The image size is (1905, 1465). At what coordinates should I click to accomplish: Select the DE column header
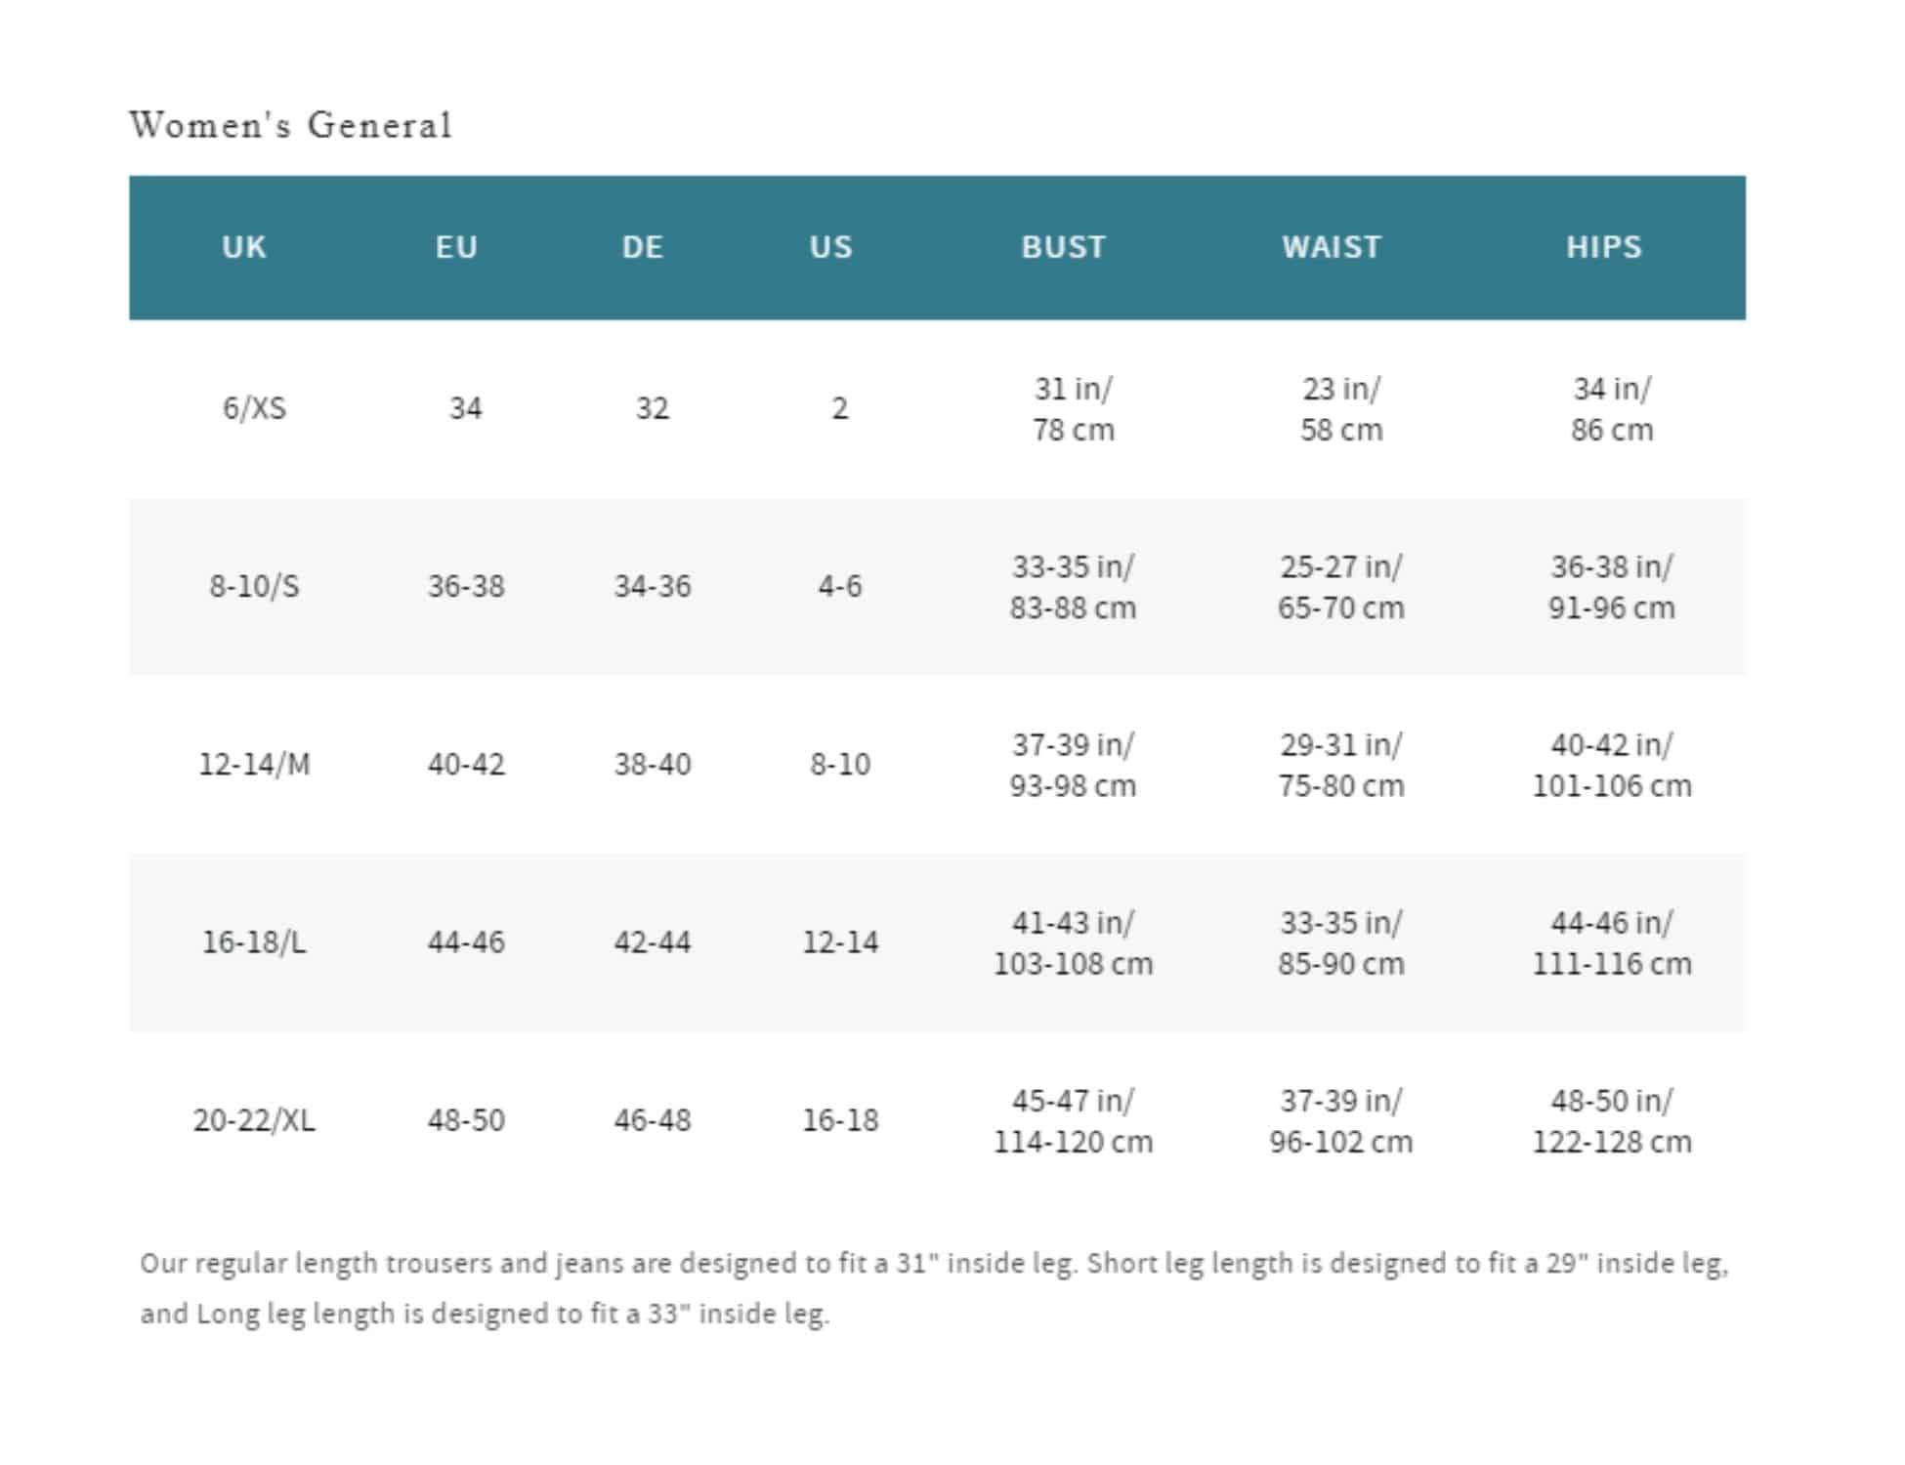(643, 247)
